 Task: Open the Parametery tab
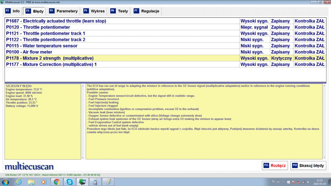click(x=63, y=11)
